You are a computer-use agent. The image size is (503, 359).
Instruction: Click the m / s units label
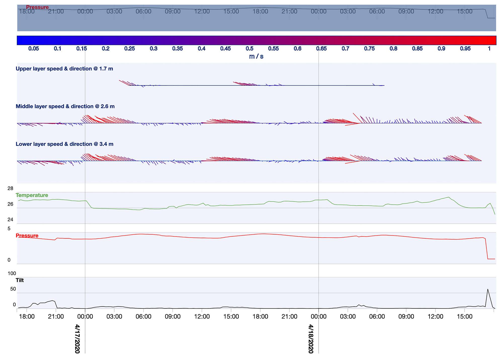coord(256,56)
